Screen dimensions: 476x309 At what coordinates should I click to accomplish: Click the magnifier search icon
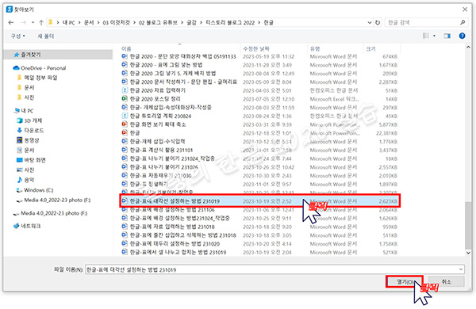(x=463, y=22)
